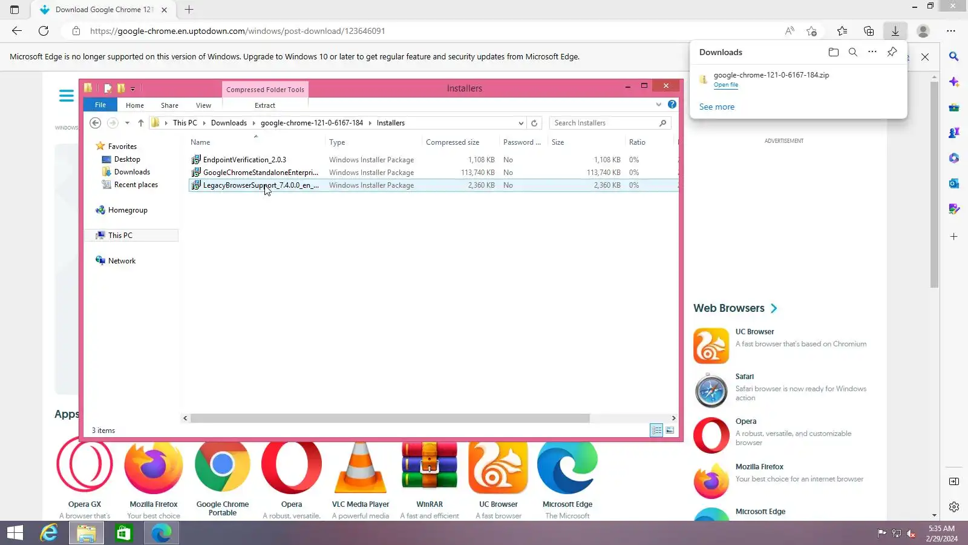
Task: Select Homegroup in navigation pane
Action: (128, 210)
